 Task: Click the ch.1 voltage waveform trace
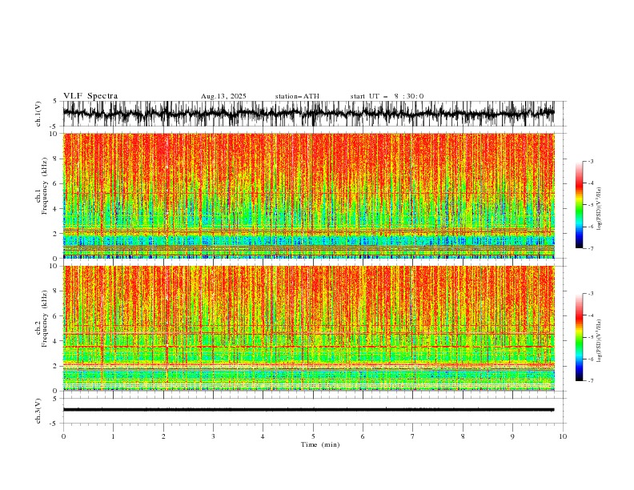tap(308, 113)
